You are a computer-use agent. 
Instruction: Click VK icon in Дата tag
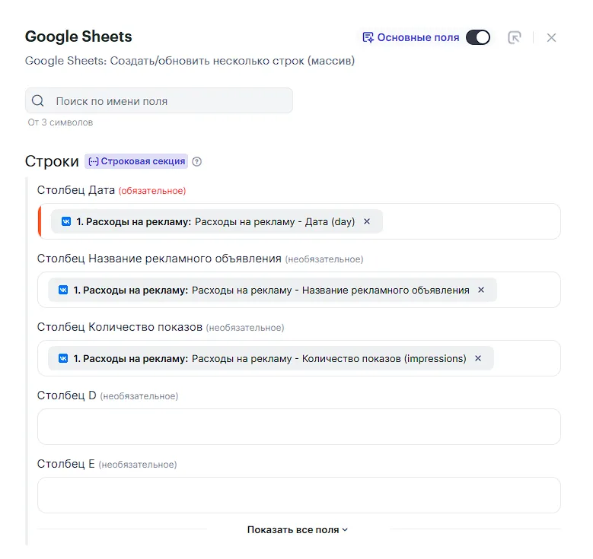66,221
